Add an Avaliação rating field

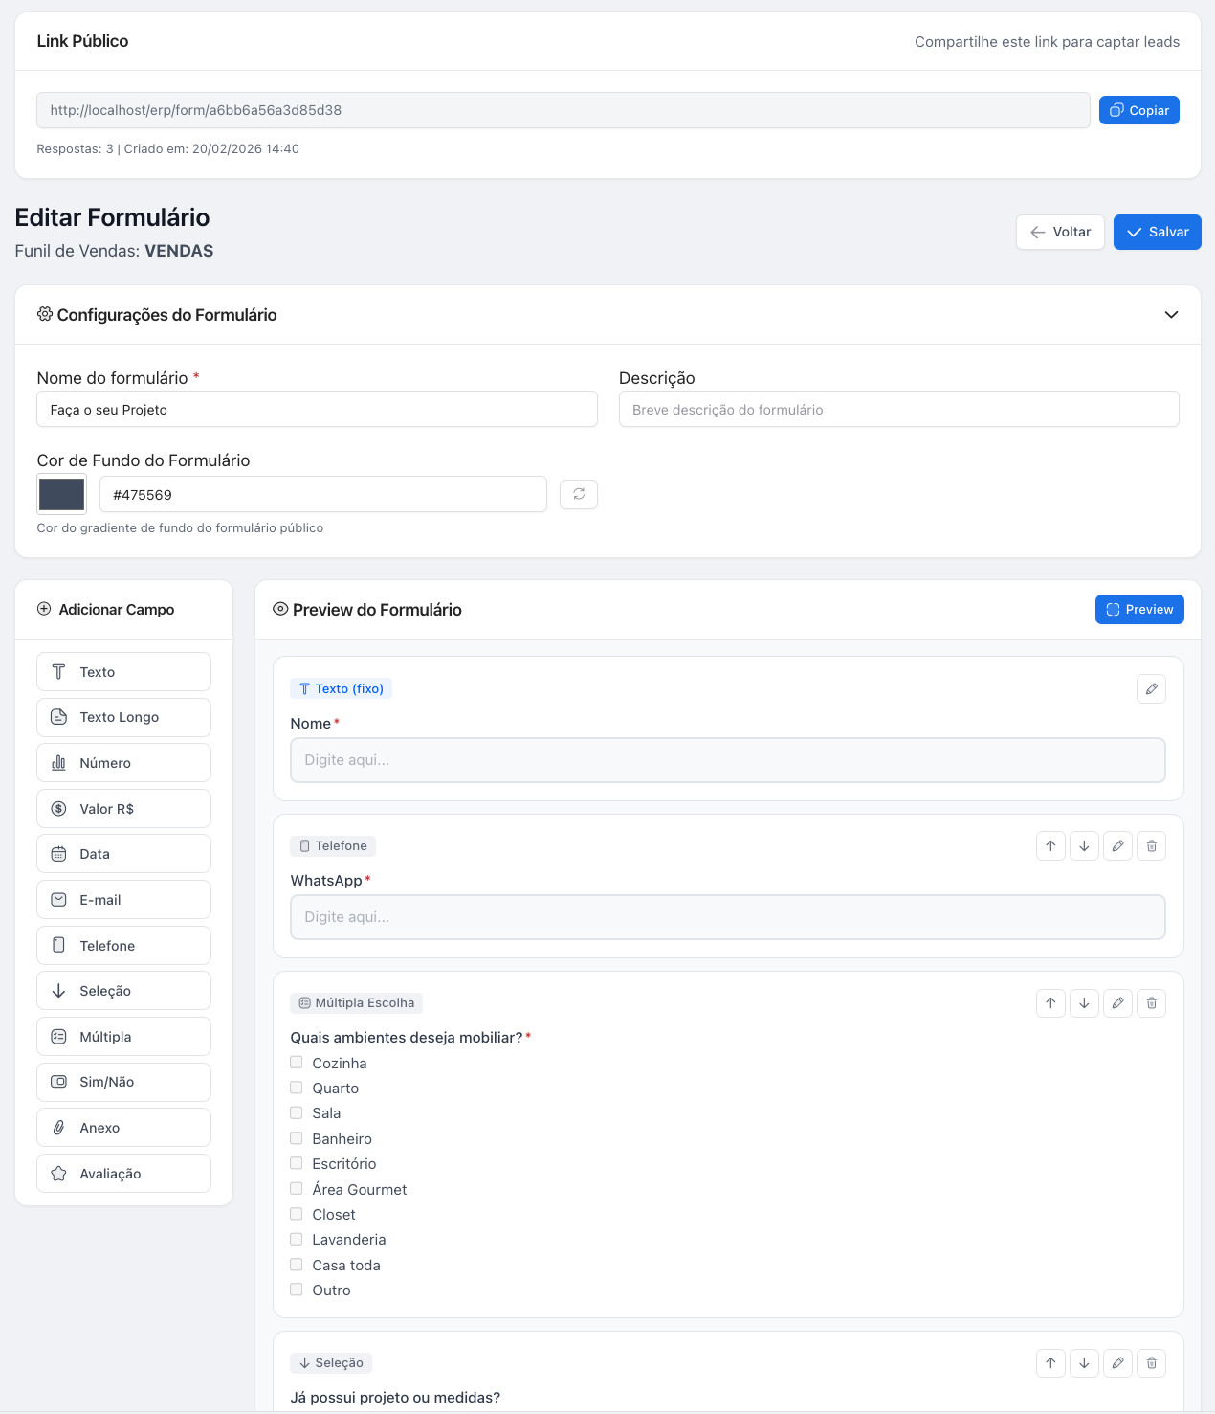click(123, 1174)
